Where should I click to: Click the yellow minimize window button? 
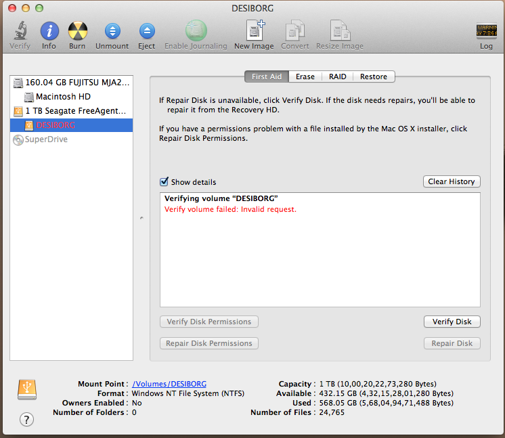pos(26,8)
